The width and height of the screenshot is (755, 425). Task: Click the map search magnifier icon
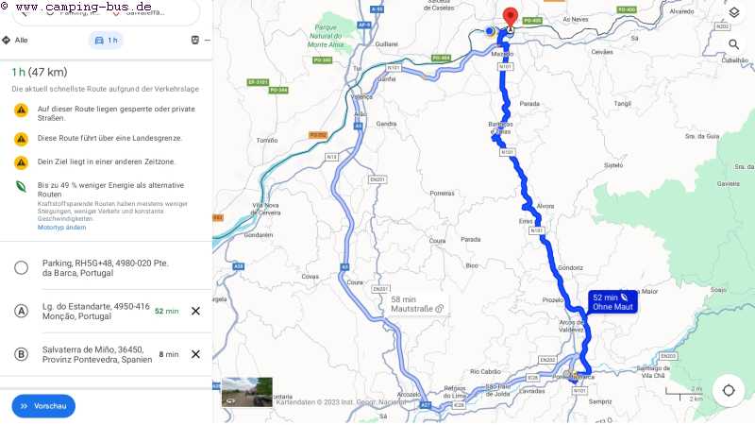point(733,44)
